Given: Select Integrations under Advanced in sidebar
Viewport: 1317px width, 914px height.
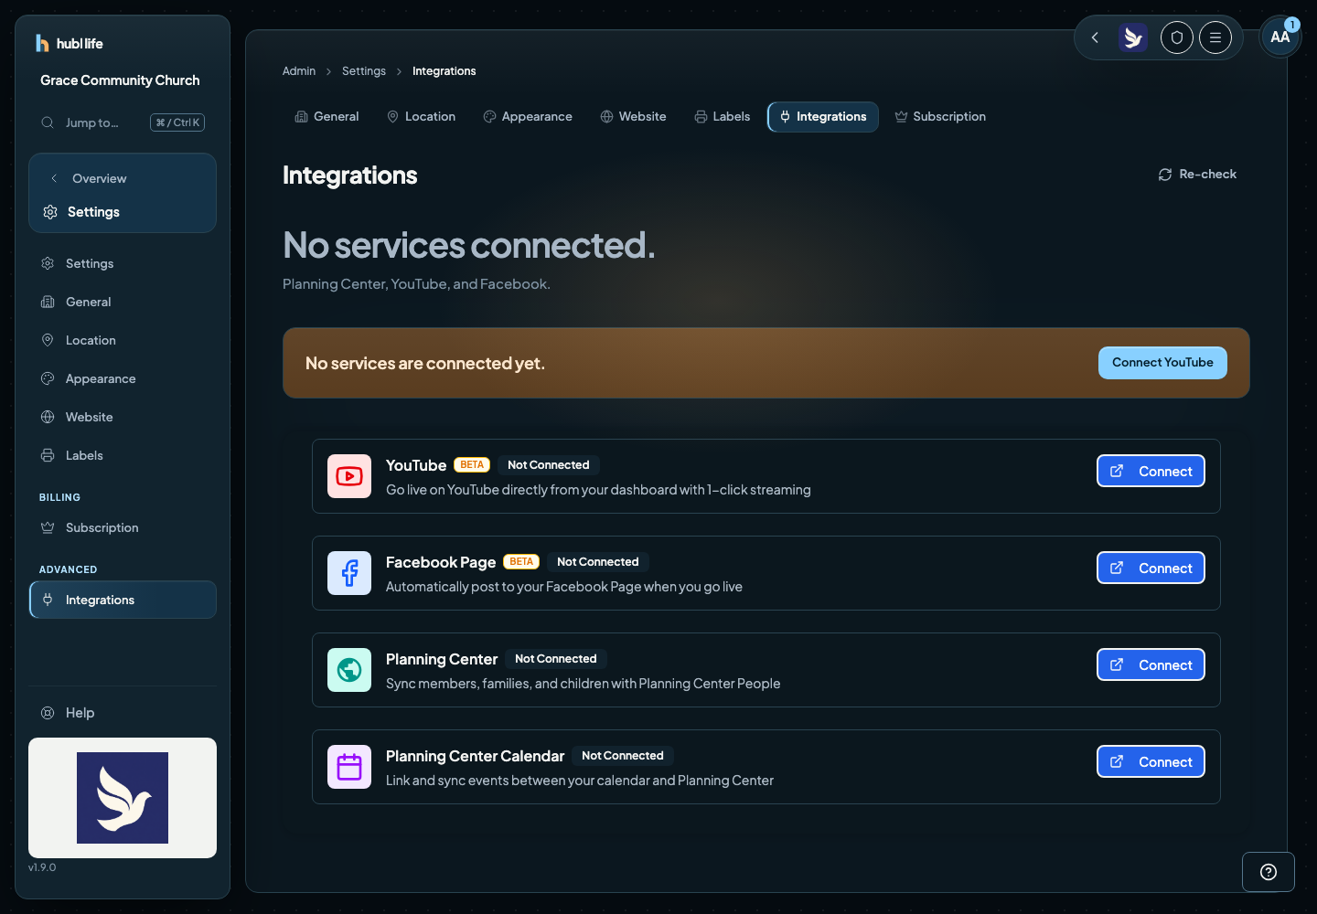Looking at the screenshot, I should (123, 600).
